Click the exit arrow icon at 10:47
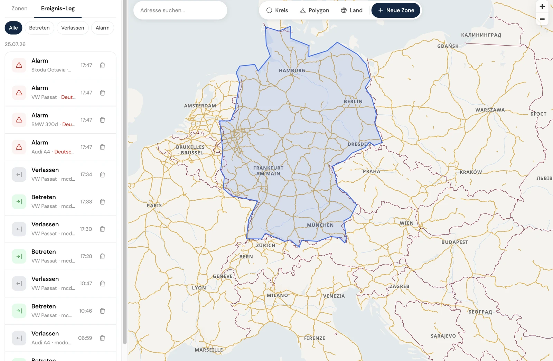 click(19, 284)
